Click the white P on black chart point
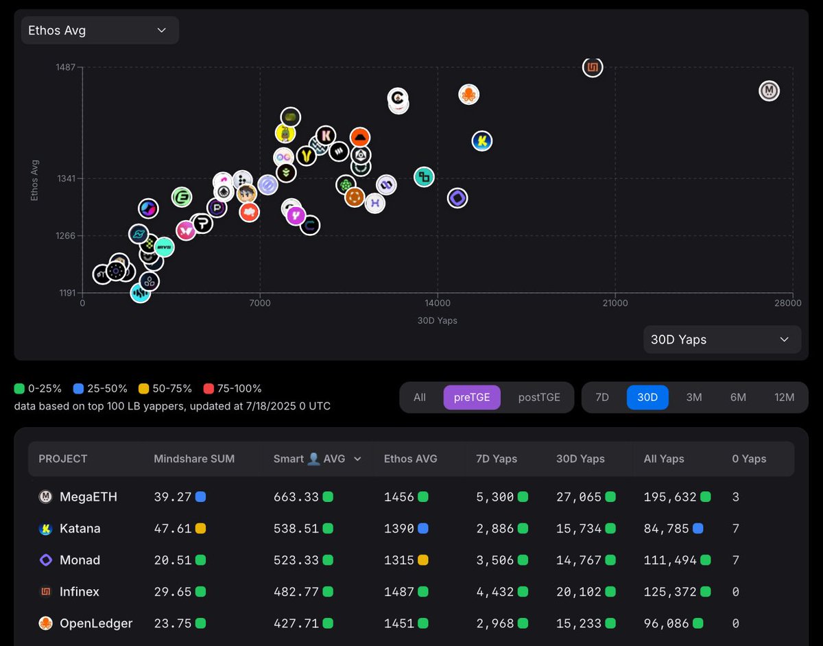 202,224
